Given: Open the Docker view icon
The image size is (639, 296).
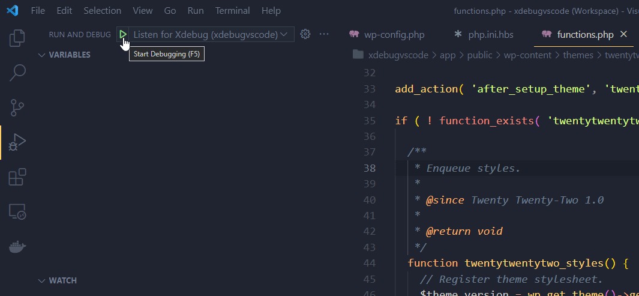Looking at the screenshot, I should (x=17, y=247).
